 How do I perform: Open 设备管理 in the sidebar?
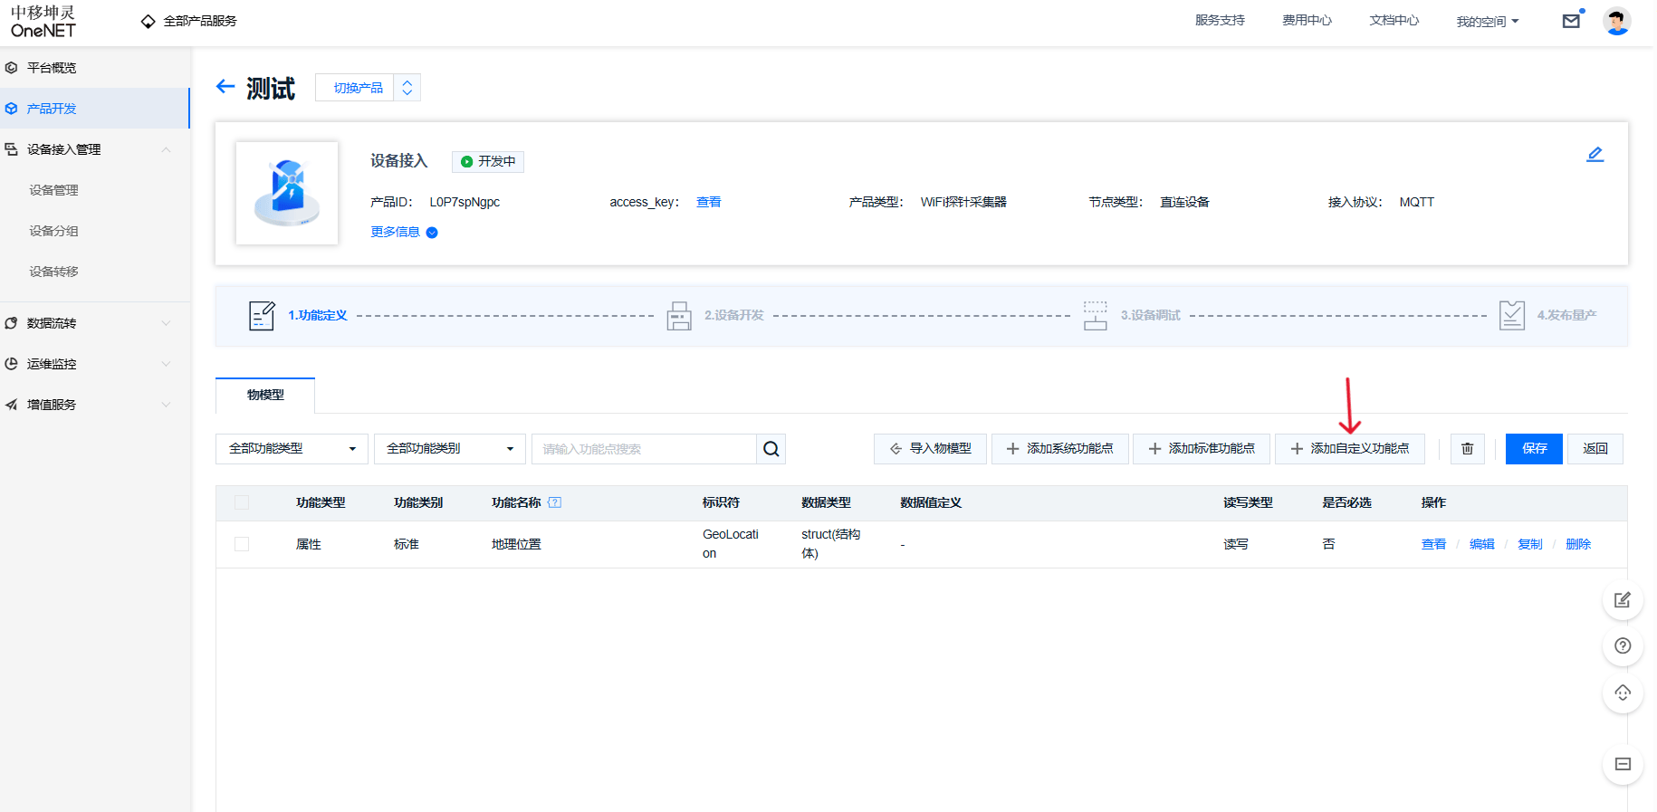point(53,190)
